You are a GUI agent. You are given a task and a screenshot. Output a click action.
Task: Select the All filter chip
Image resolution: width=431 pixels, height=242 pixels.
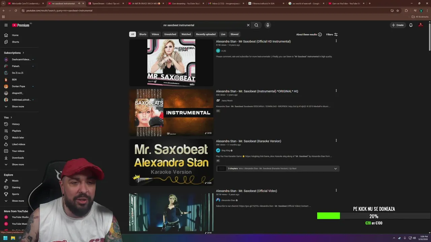pyautogui.click(x=132, y=34)
